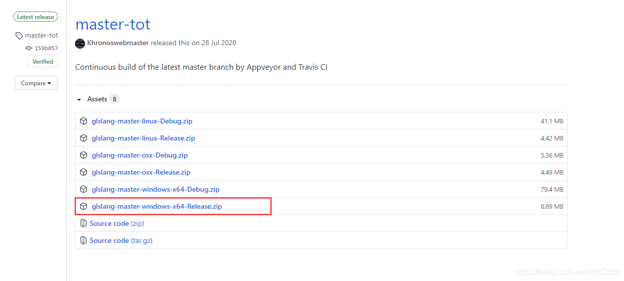Click the 4.49 MB file size

tap(552, 173)
